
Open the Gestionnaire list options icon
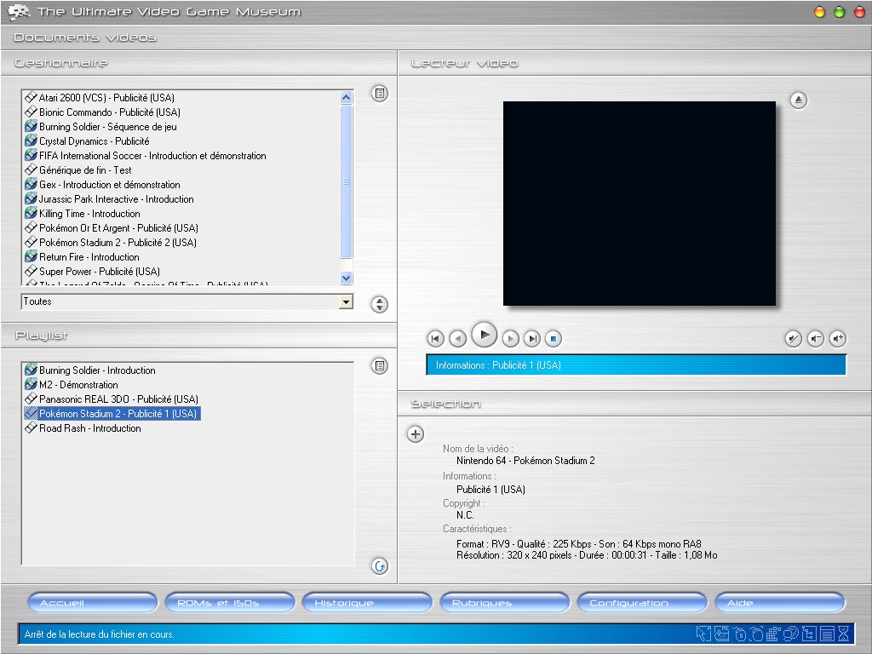coord(380,94)
